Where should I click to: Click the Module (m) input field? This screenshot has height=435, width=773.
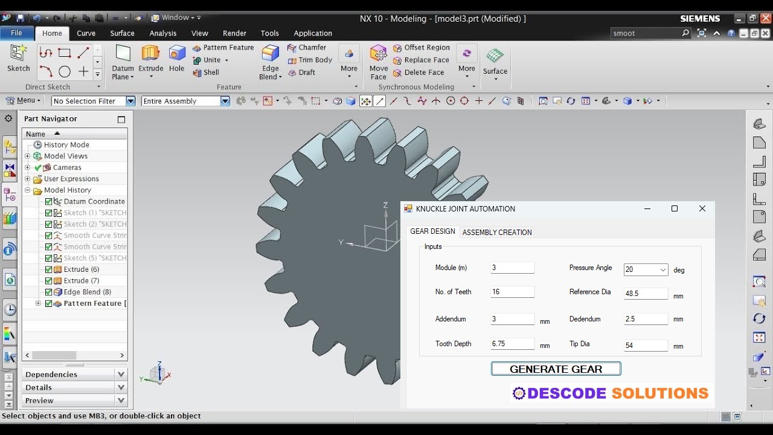pyautogui.click(x=512, y=267)
